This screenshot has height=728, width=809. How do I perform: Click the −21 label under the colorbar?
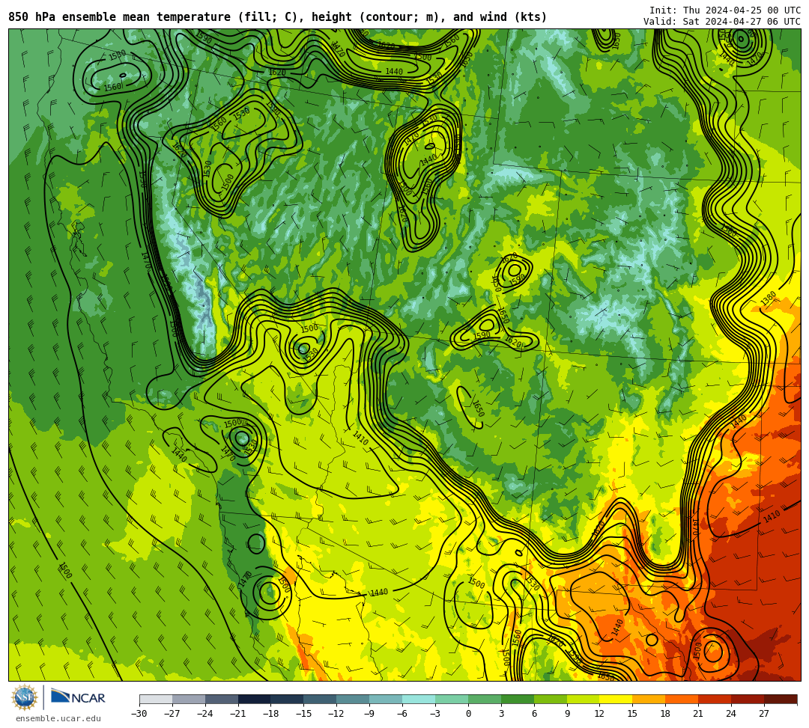coord(238,714)
